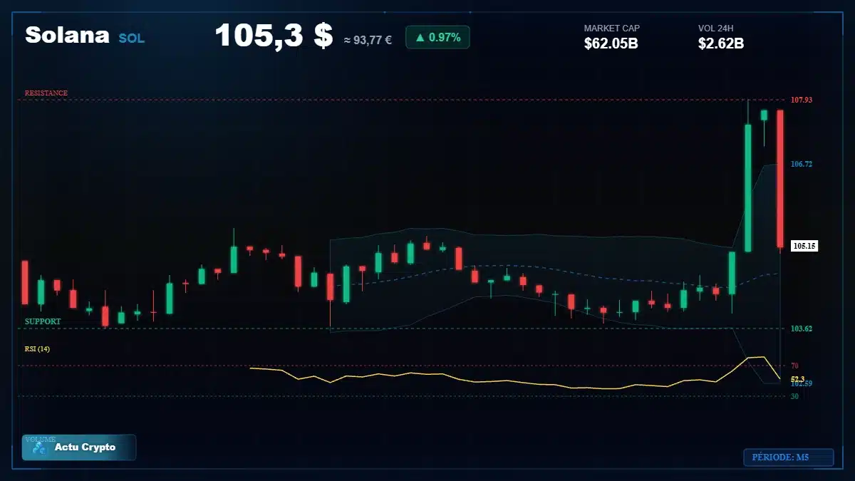Click the RSI 30 level label

click(x=794, y=395)
